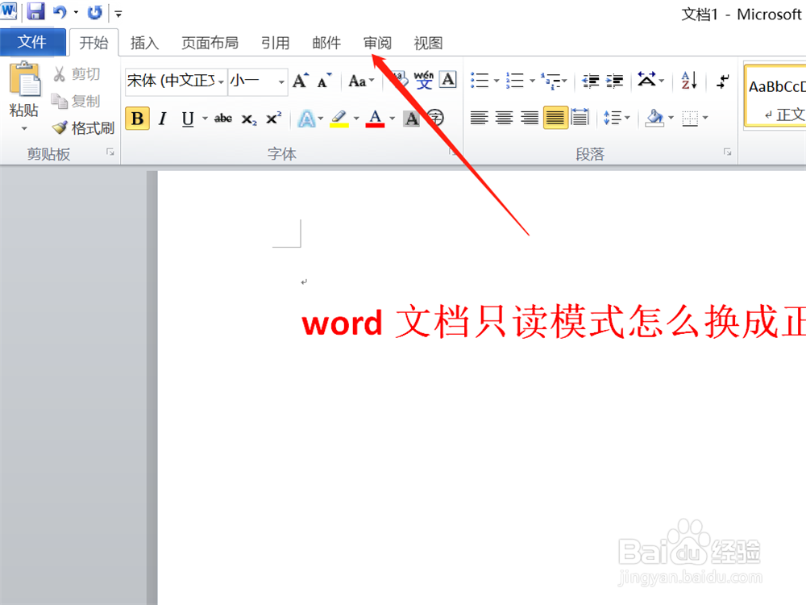This screenshot has height=605, width=806.
Task: Open borders dropdown arrow
Action: pyautogui.click(x=705, y=118)
